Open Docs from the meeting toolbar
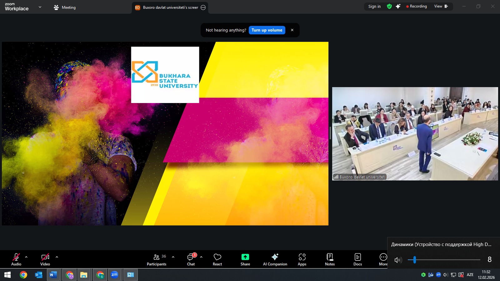This screenshot has width=500, height=281. coord(357,259)
